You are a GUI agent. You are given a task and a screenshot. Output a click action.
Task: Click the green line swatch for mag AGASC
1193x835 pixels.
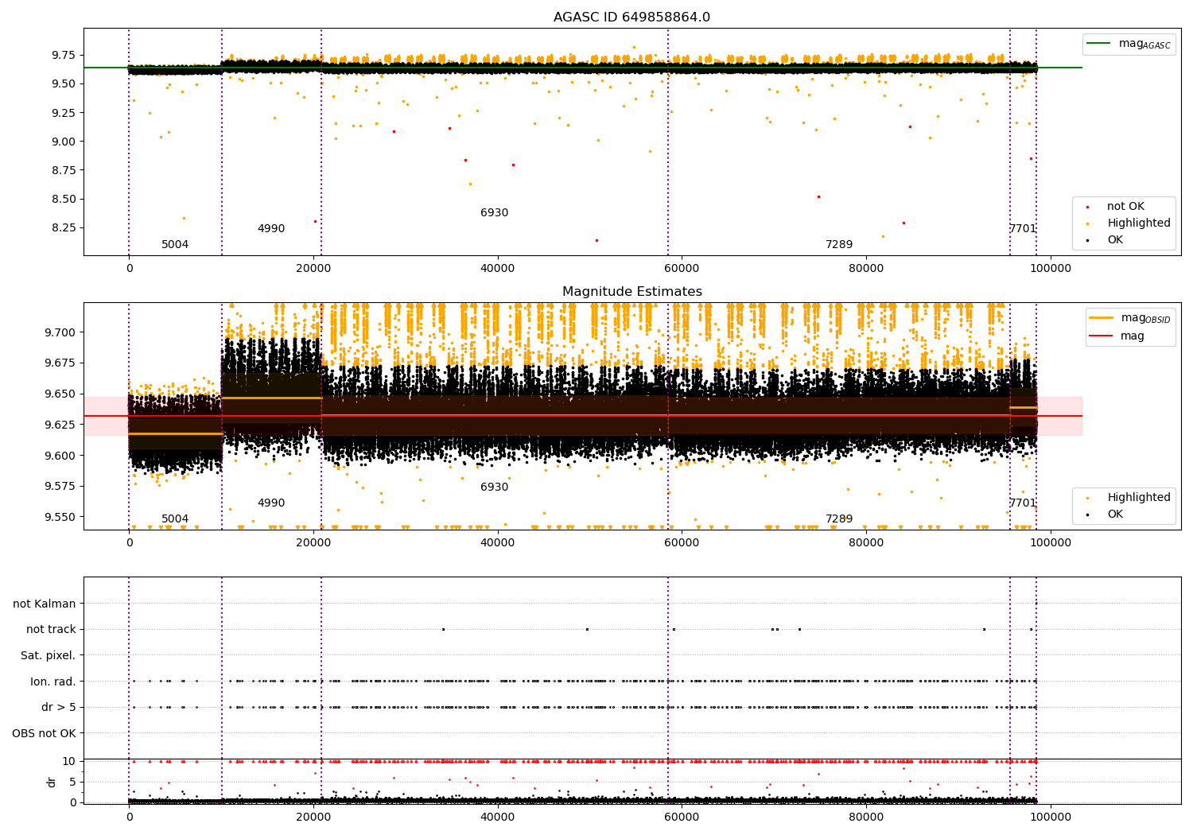point(1099,44)
